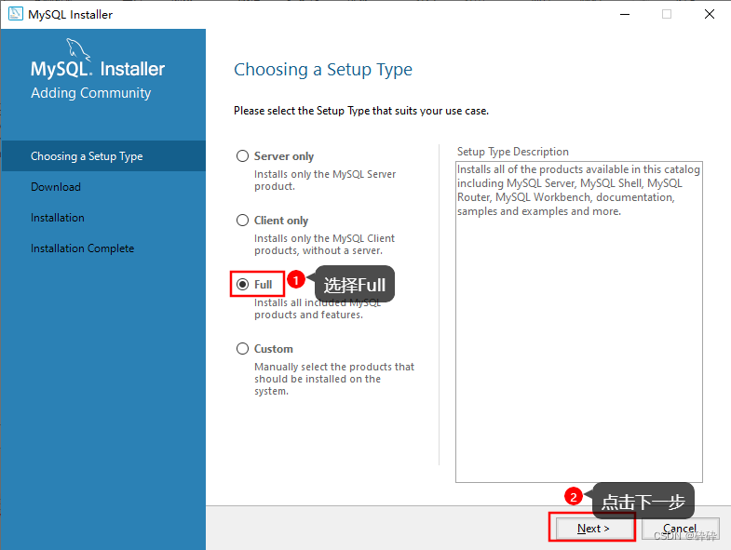Select the Server only radio button
The width and height of the screenshot is (731, 550).
(x=242, y=155)
